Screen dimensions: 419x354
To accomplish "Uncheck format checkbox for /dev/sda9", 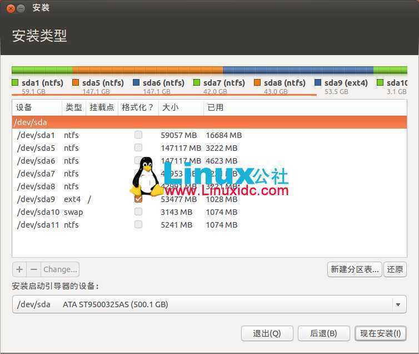I will (x=138, y=199).
